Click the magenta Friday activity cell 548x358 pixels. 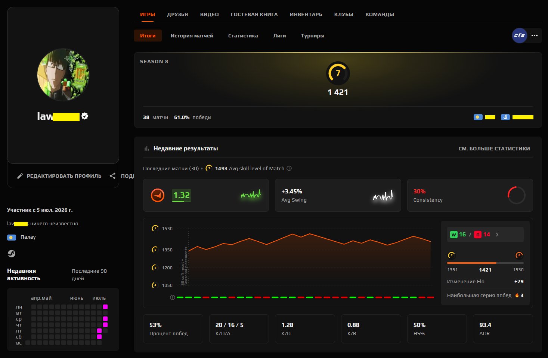99,331
